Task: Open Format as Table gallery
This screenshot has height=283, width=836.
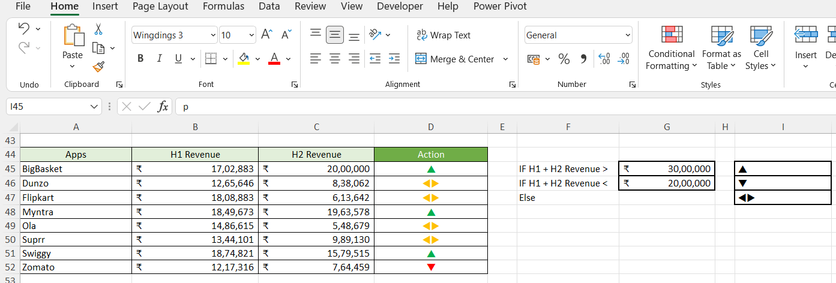Action: coord(721,48)
